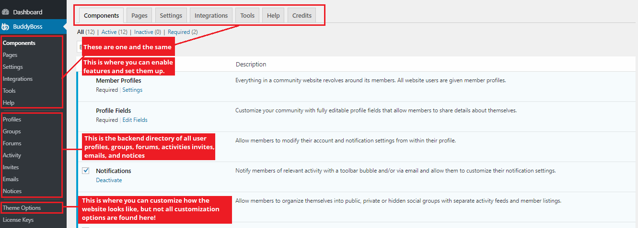
Task: Open Integrations in sidebar submenu
Action: pos(18,79)
